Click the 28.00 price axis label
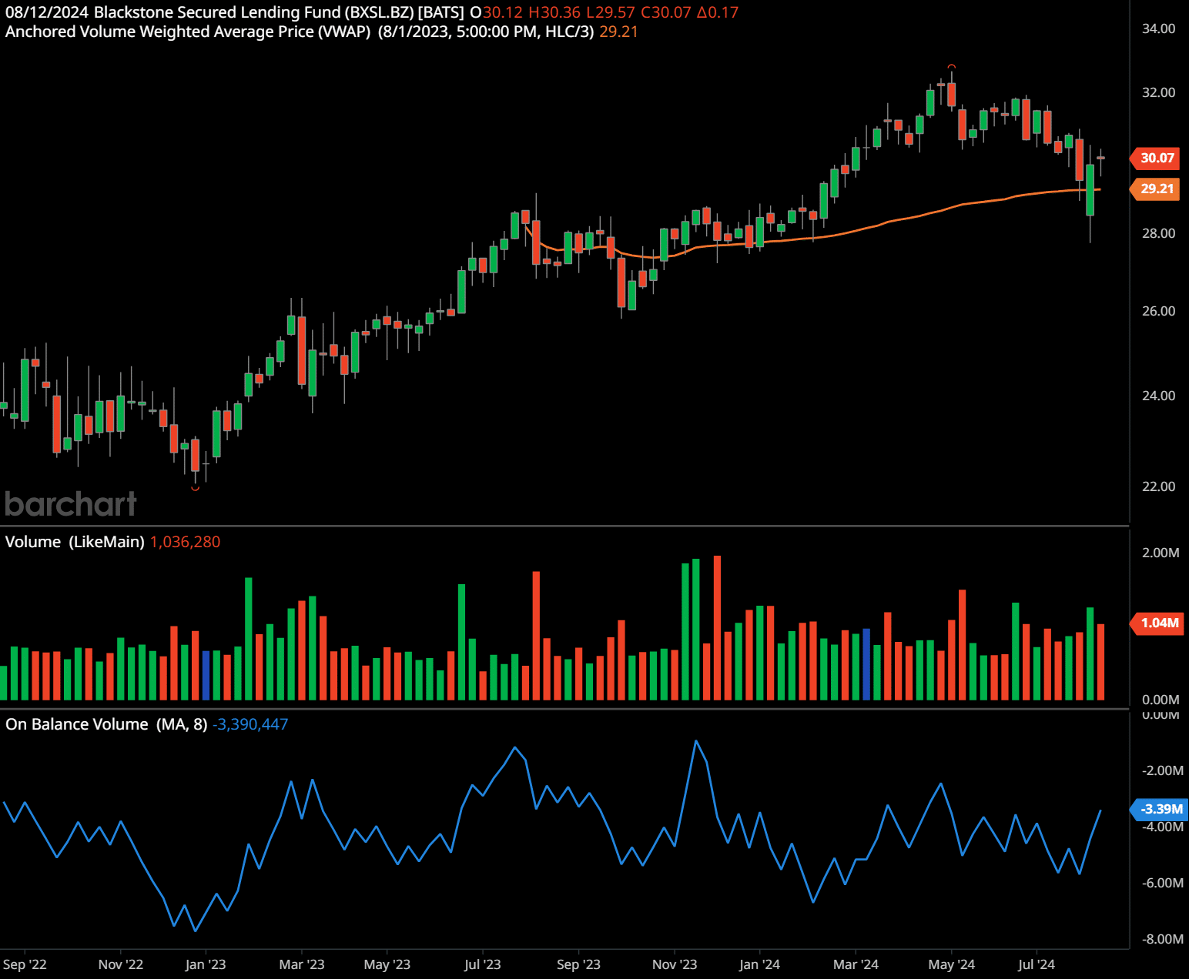 pos(1158,233)
